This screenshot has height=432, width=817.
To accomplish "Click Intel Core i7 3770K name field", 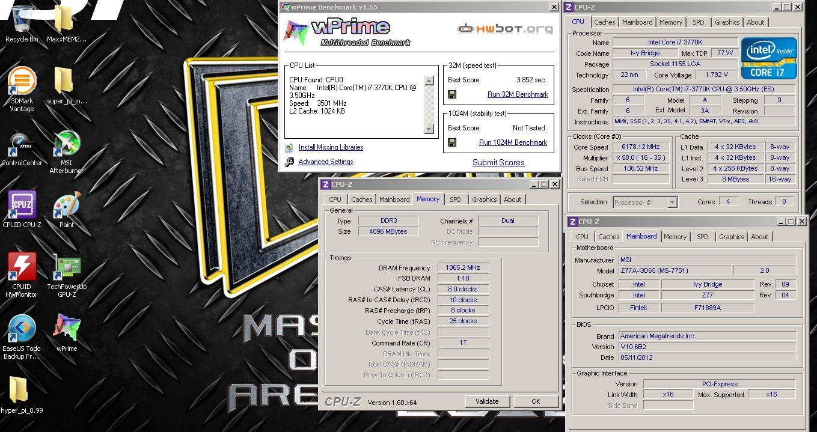I will (x=675, y=43).
